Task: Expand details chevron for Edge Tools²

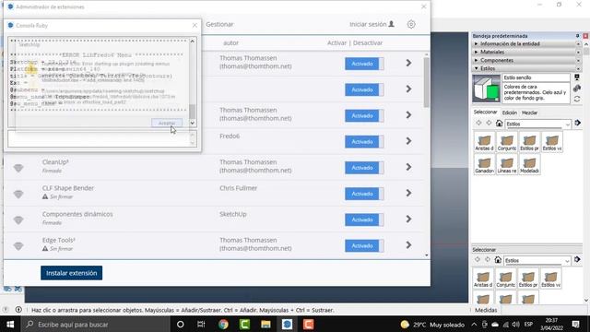Action: click(408, 245)
